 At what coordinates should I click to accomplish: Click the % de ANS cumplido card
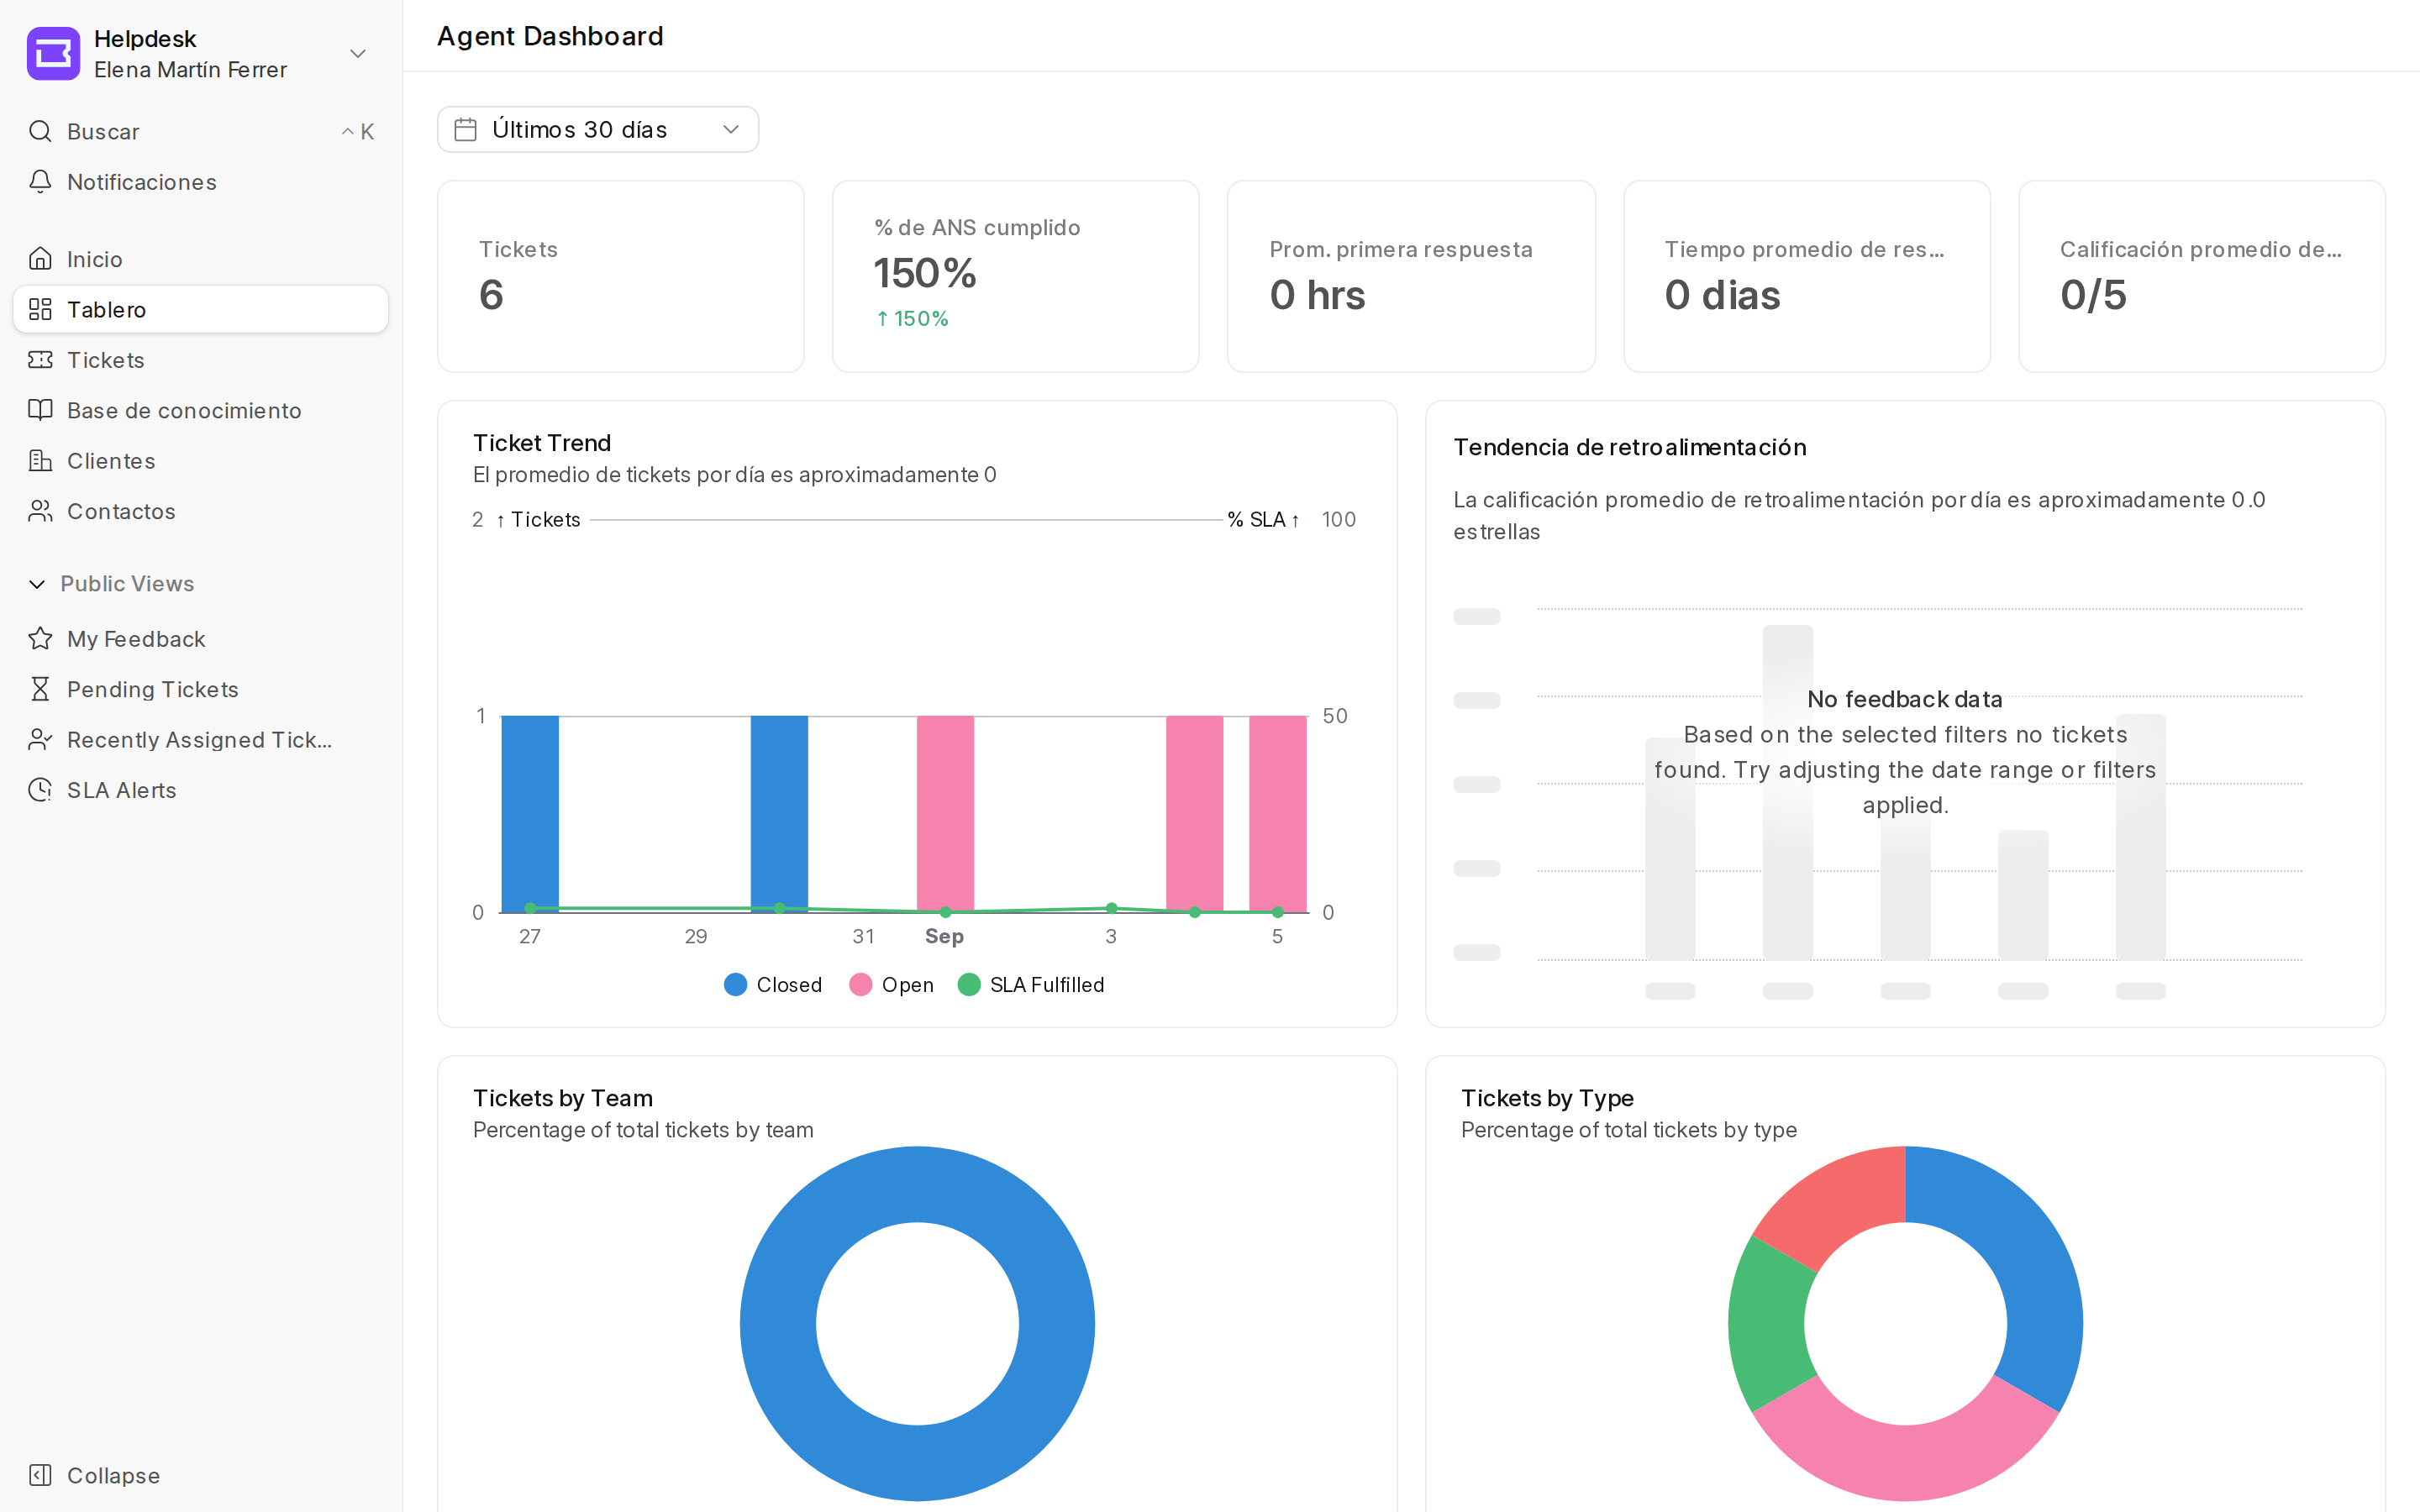[x=1016, y=276]
